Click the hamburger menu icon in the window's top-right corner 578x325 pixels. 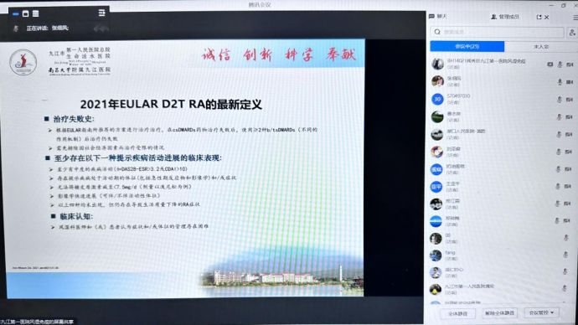pos(575,18)
